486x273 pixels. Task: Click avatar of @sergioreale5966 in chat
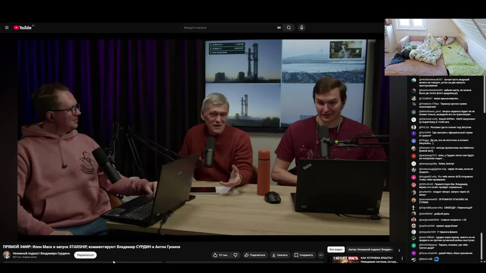click(x=414, y=220)
